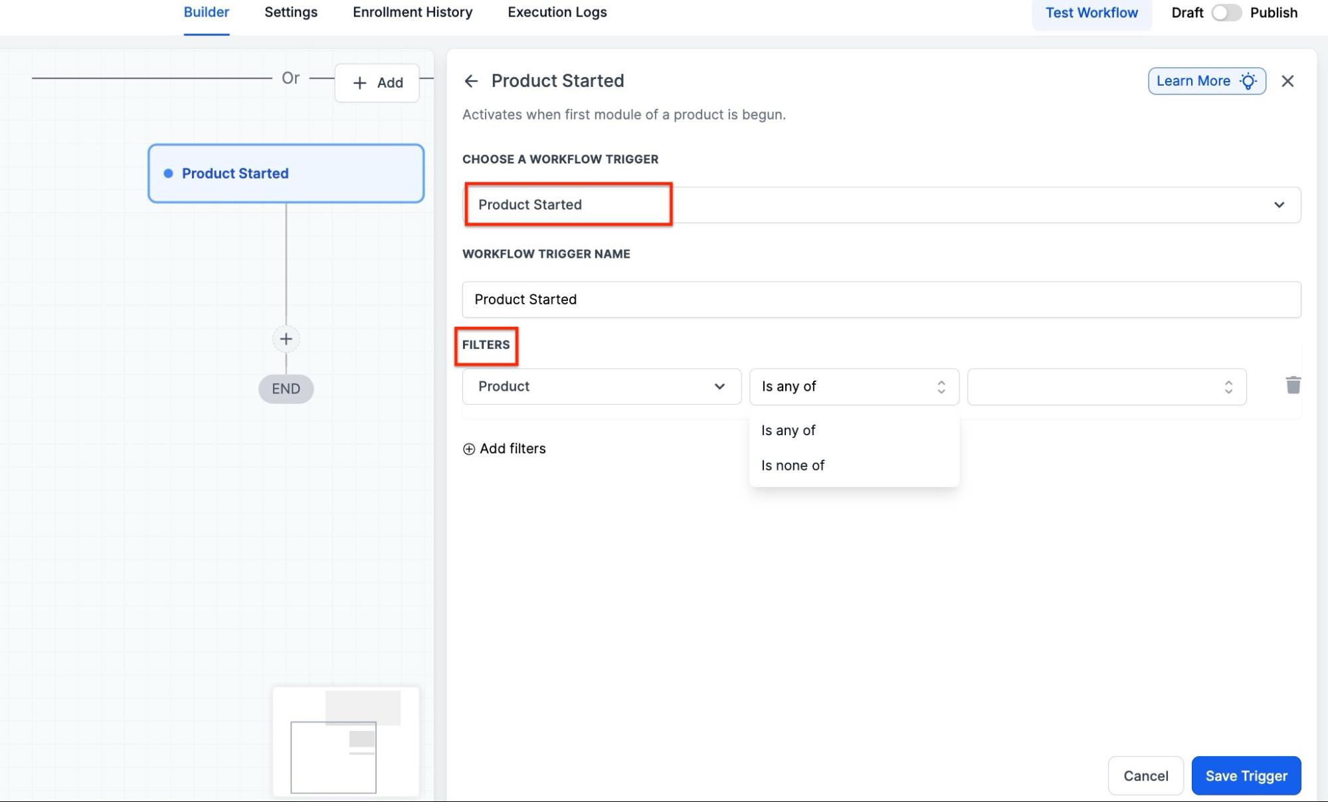Open the Execution Logs tab
Screen dimensions: 1328x802
coord(557,13)
